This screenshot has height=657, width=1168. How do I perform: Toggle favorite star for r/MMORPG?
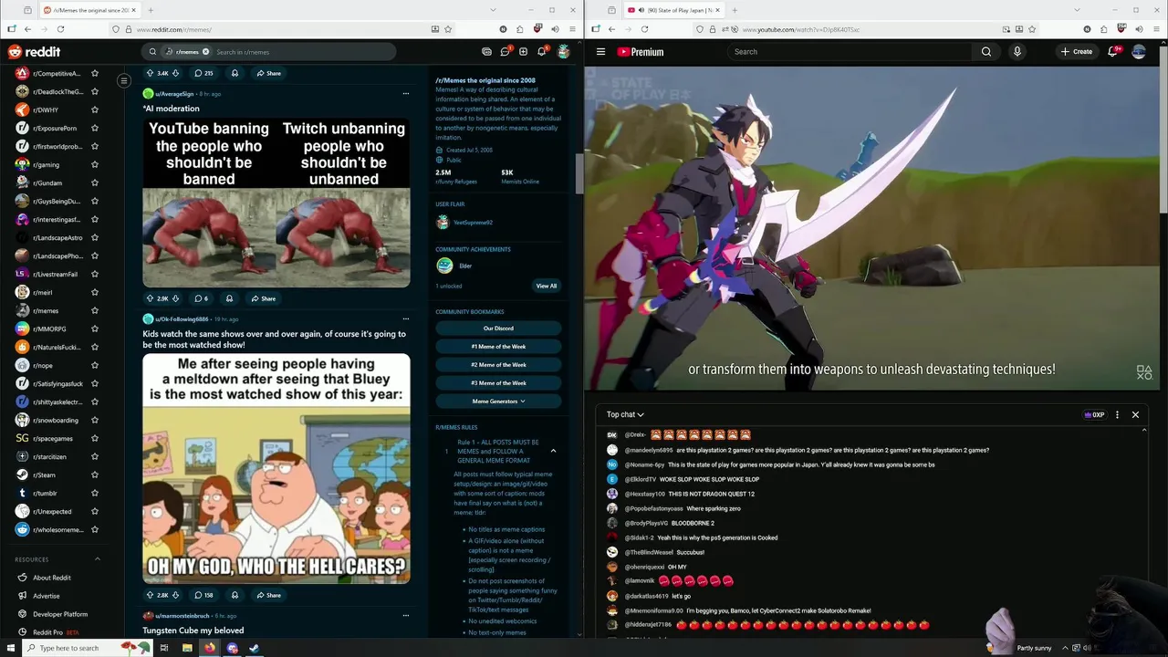95,328
